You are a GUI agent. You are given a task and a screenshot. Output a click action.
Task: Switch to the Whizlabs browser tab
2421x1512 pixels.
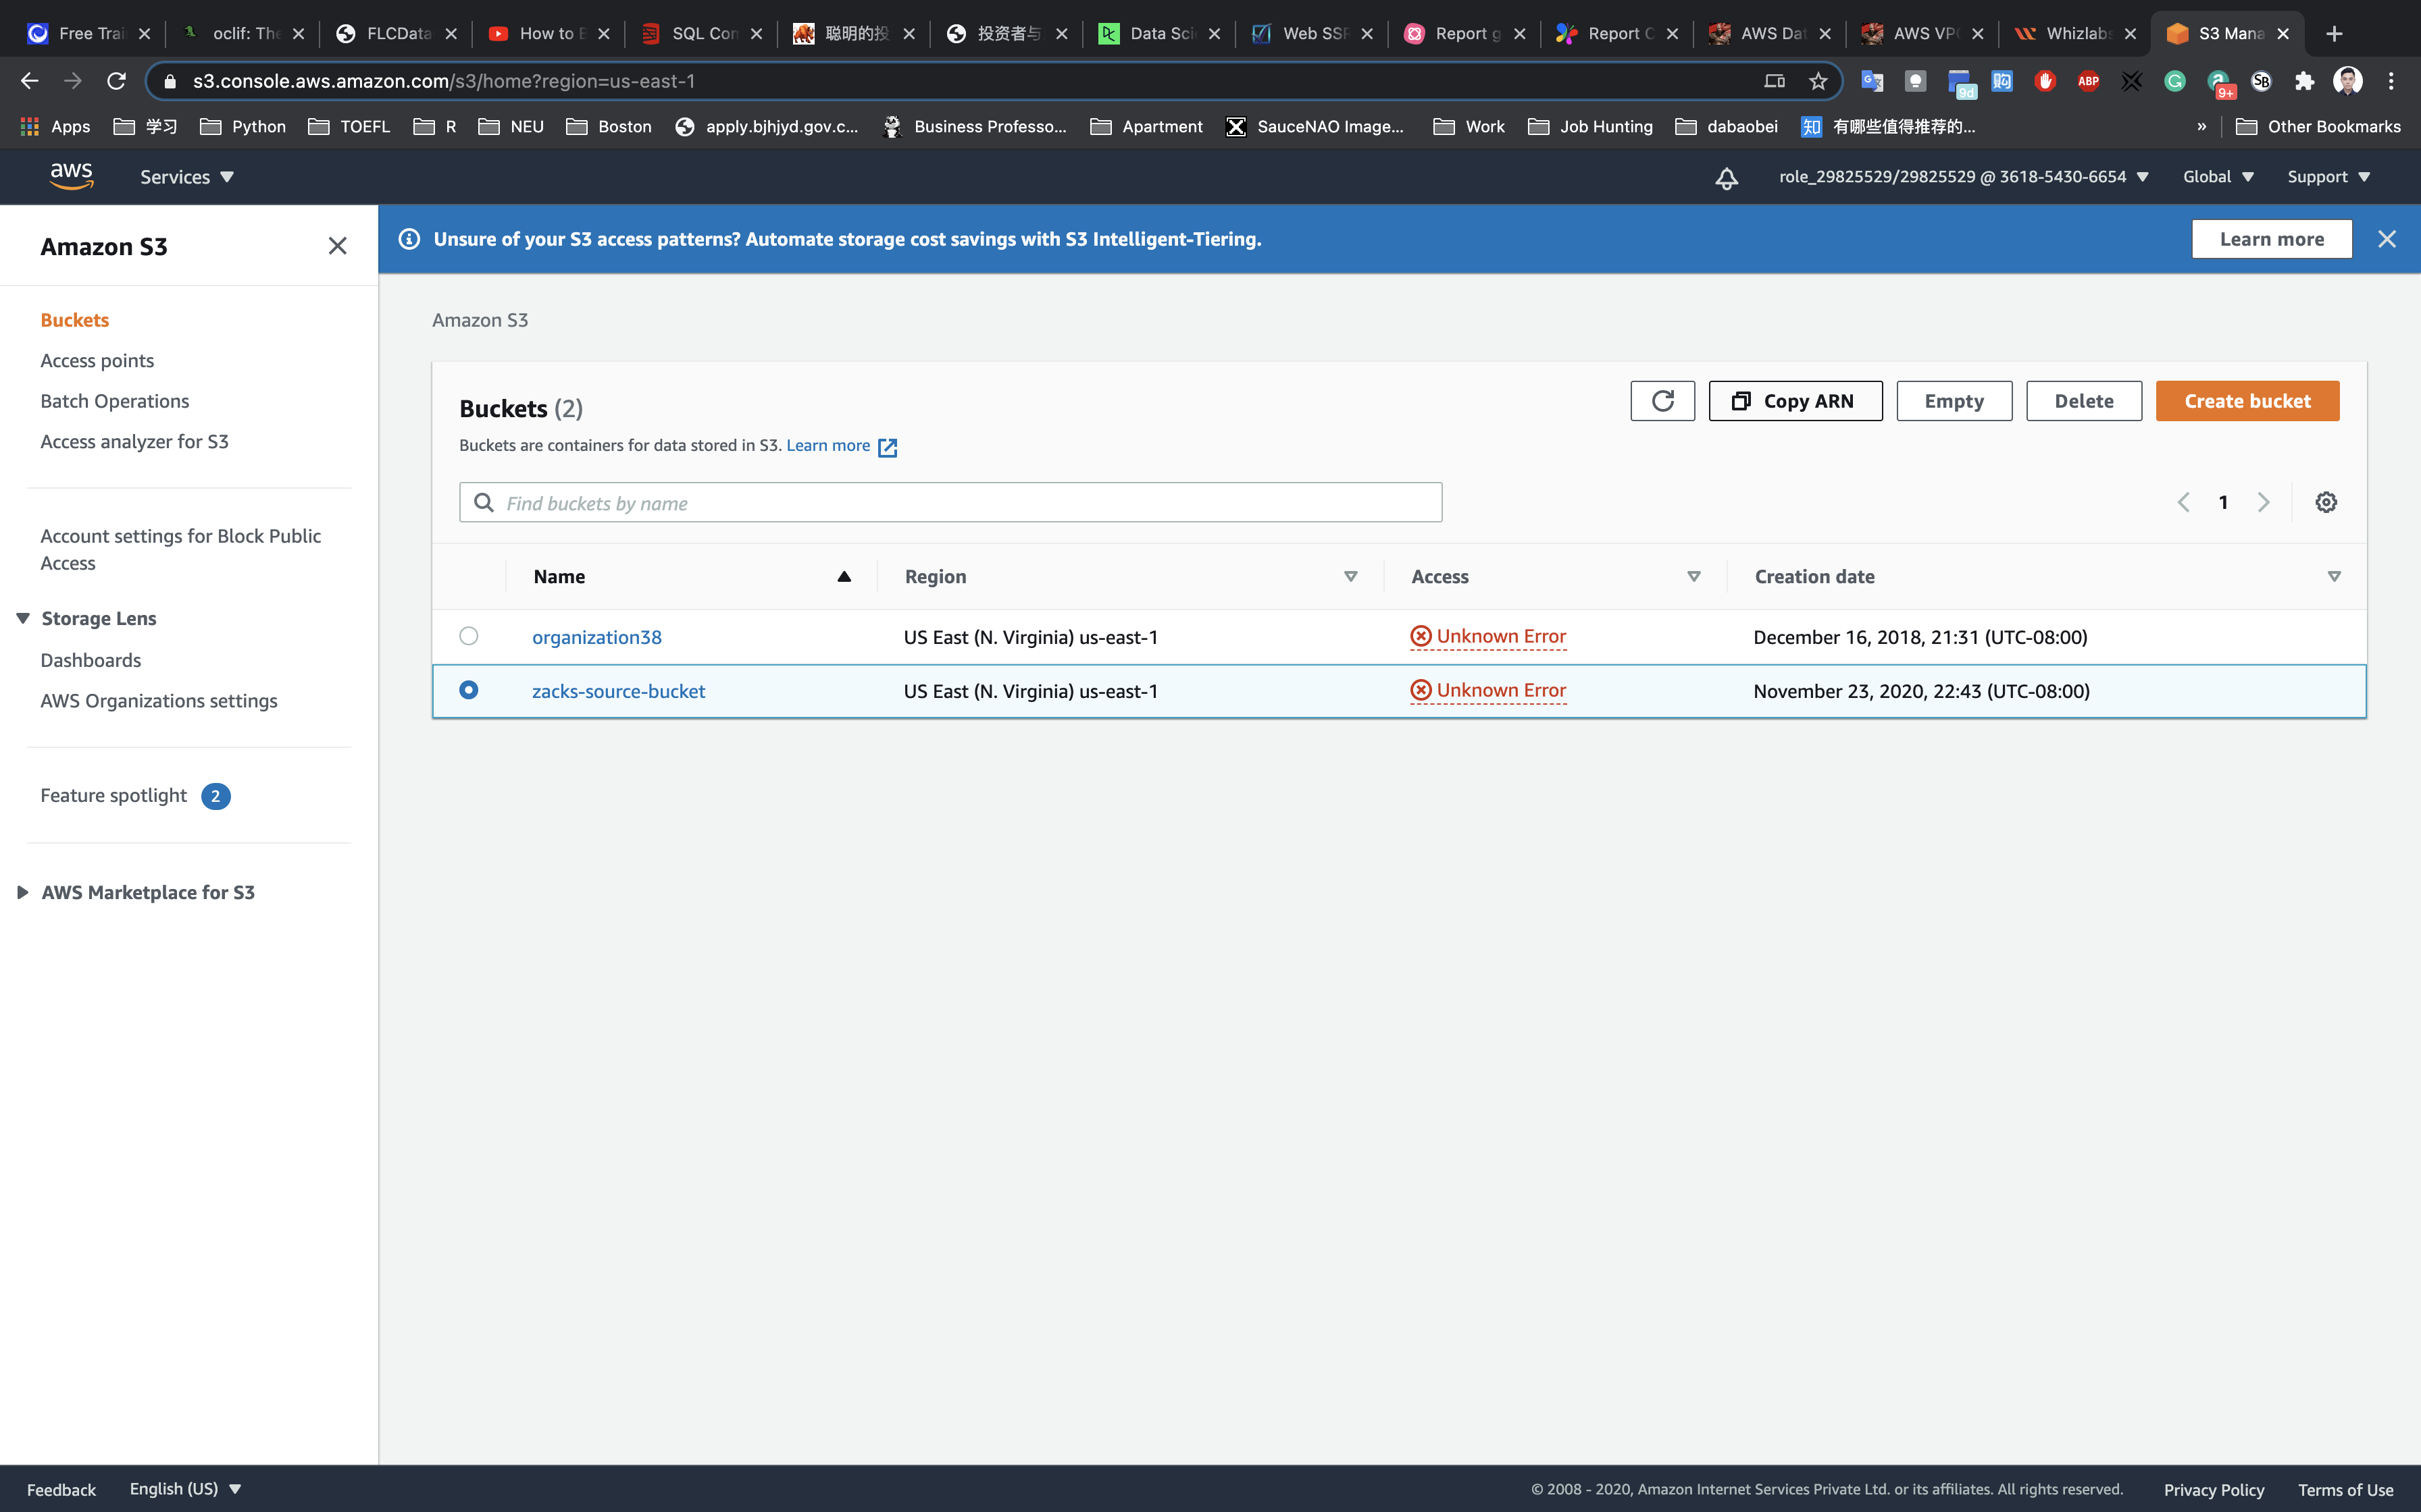(2074, 33)
